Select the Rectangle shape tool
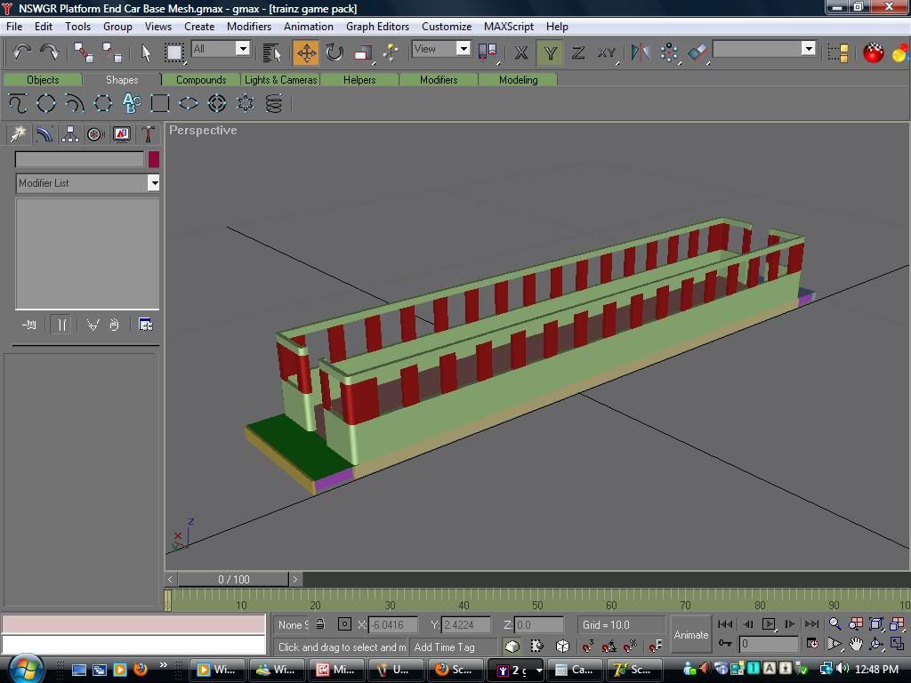This screenshot has height=683, width=911. pos(160,104)
